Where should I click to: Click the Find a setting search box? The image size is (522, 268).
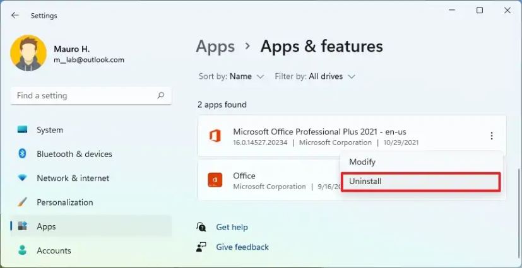coord(92,96)
